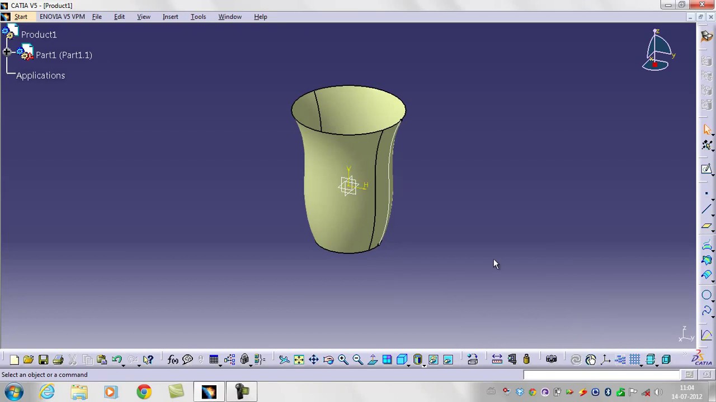Click the Axis System icon
Screen dimensions: 716x402
point(605,360)
